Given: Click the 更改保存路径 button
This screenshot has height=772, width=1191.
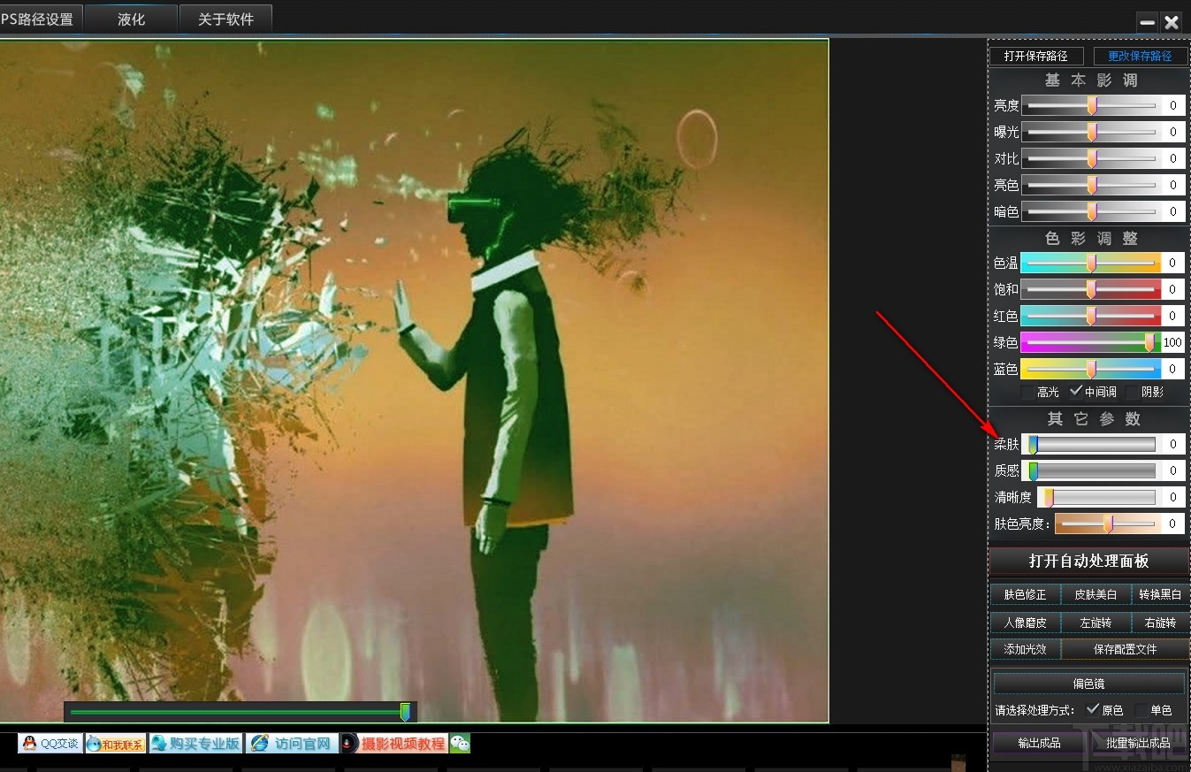Looking at the screenshot, I should click(x=1141, y=56).
